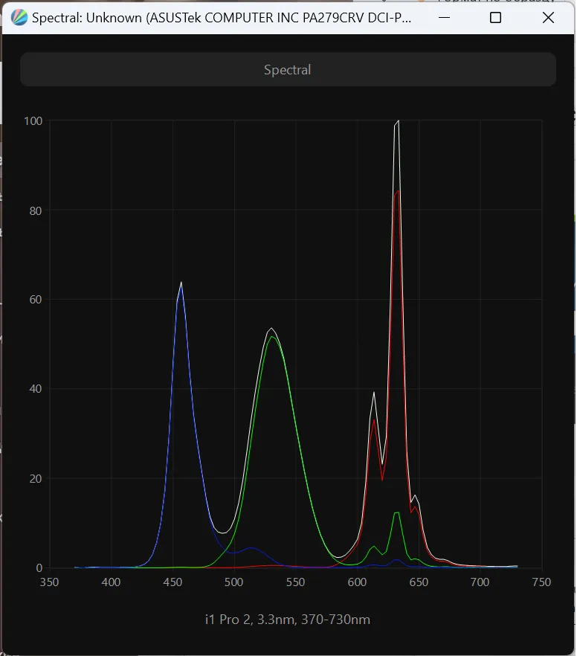Viewport: 577px width, 656px height.
Task: Click the 60 label on the vertical axis
Action: (35, 300)
